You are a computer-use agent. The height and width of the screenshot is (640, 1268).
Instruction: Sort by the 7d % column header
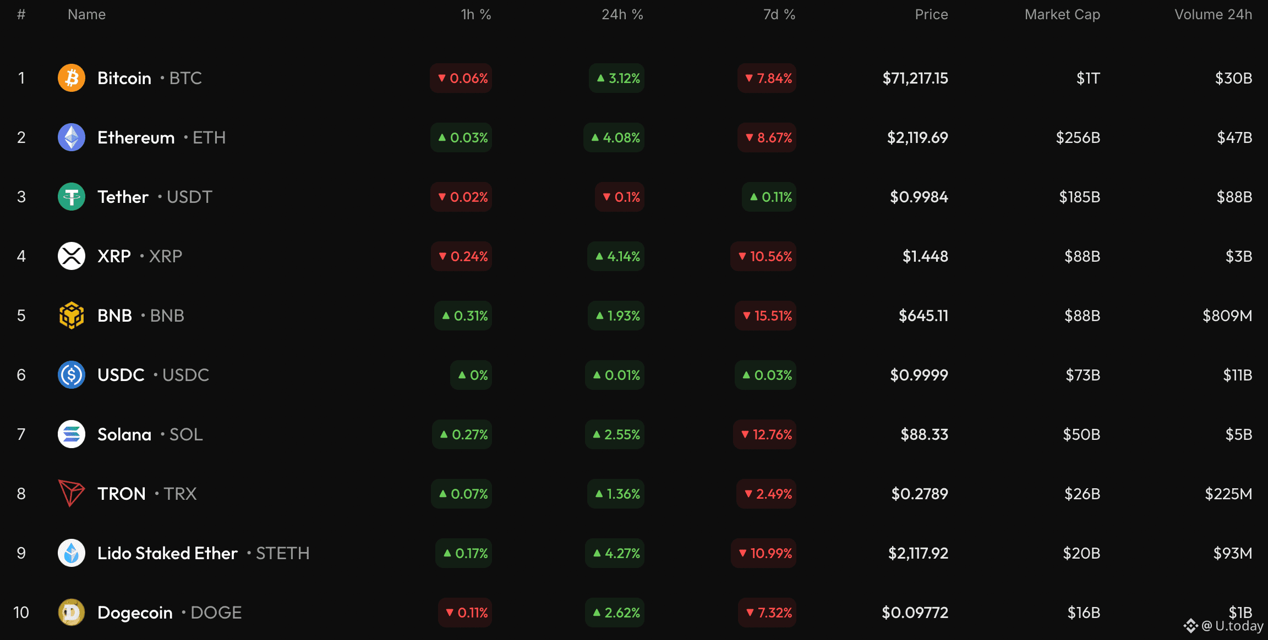pos(779,15)
